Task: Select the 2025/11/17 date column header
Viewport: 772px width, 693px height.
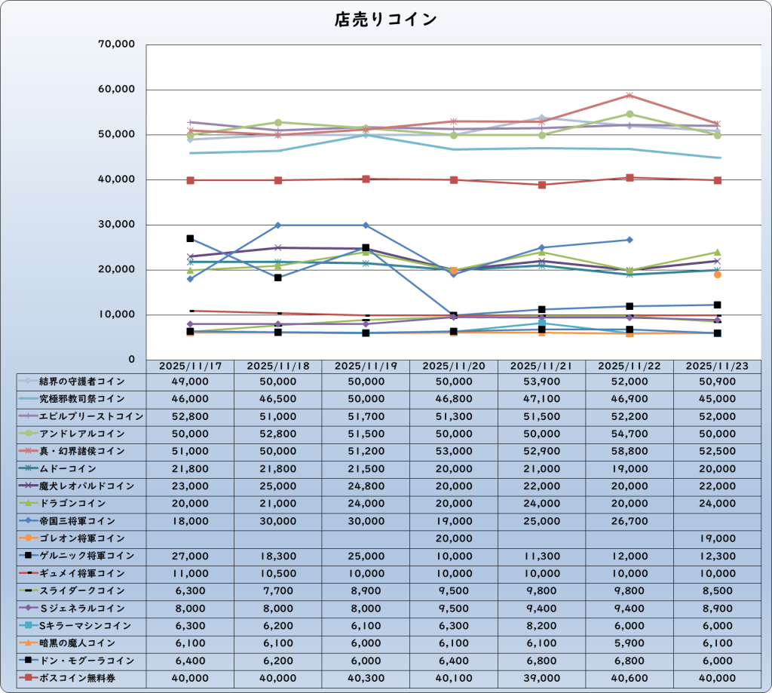Action: pyautogui.click(x=190, y=366)
